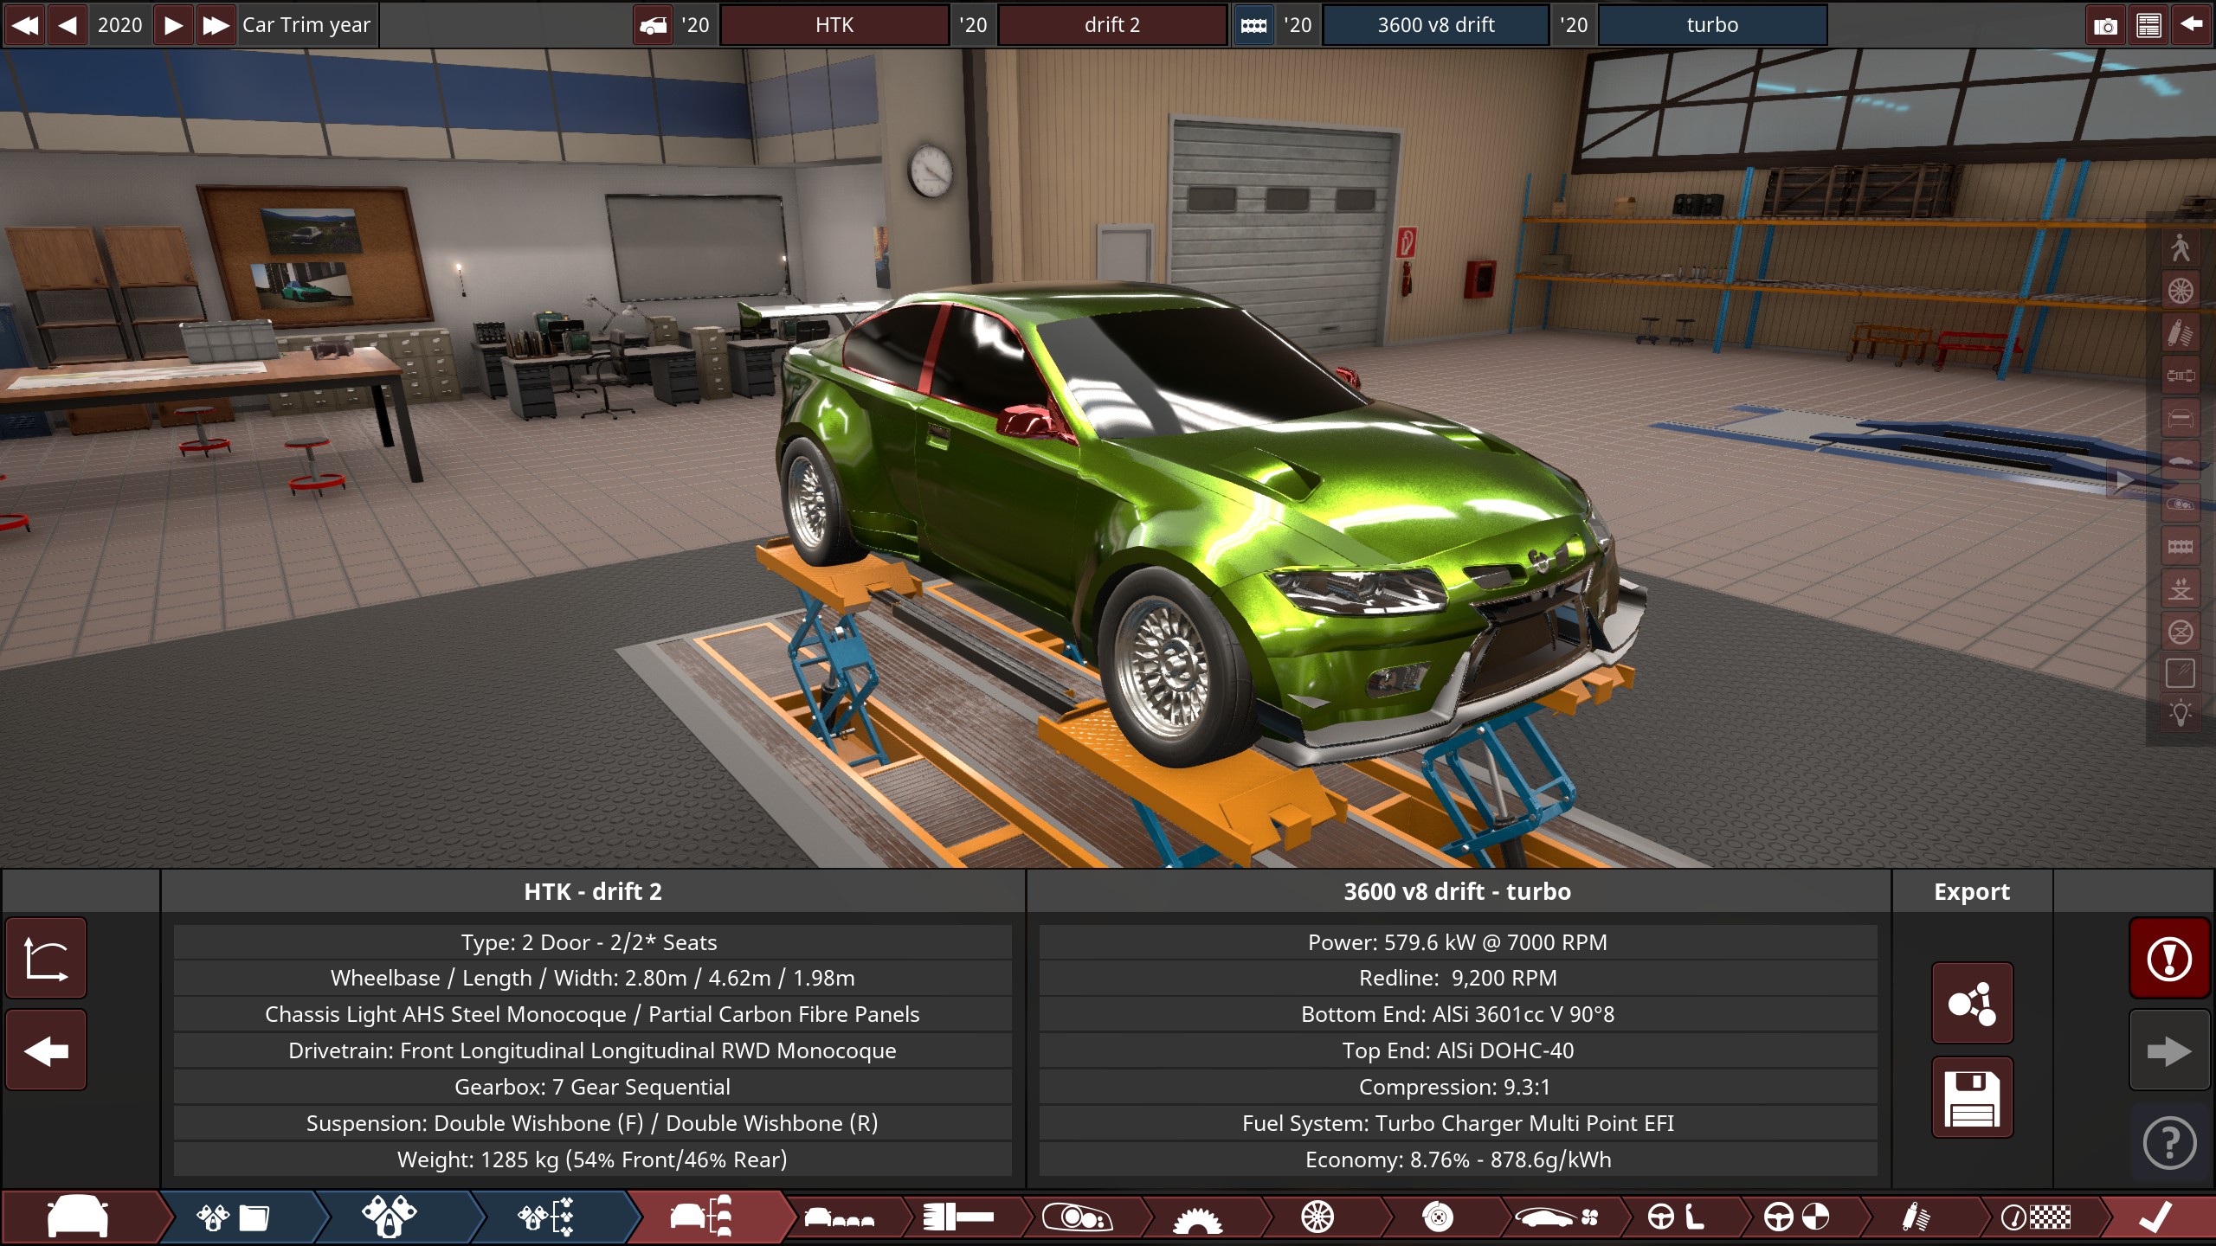Open the interior steering wheel and seat tab
Image resolution: width=2216 pixels, height=1246 pixels.
[x=1676, y=1217]
